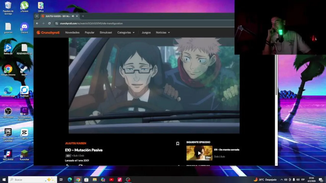
Task: Click the Chrome address bar URL
Action: pyautogui.click(x=91, y=23)
